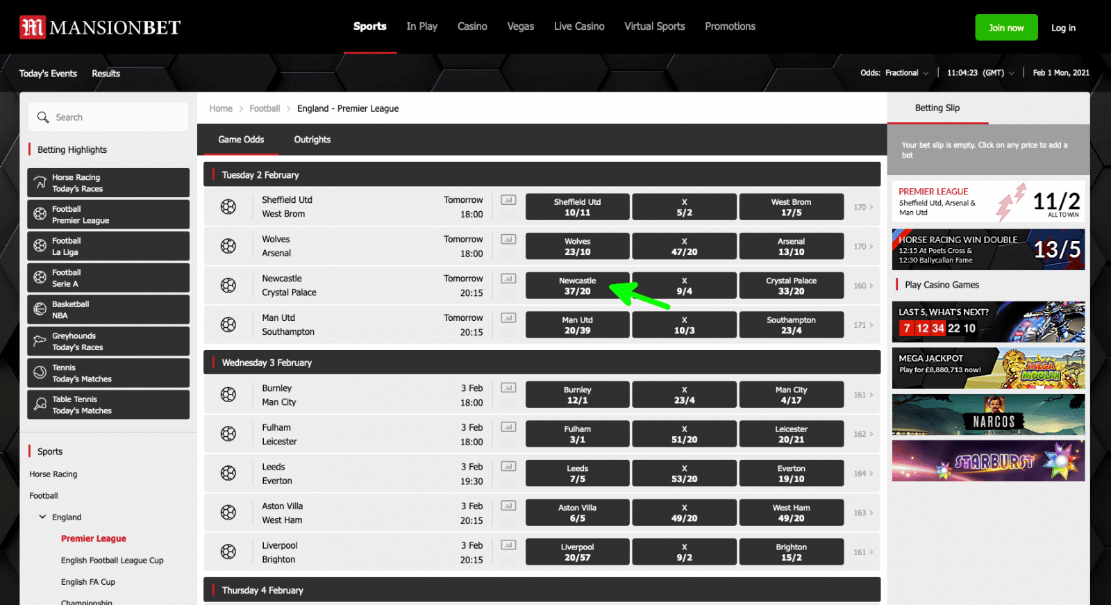Click into the Search field
The height and width of the screenshot is (605, 1111).
tap(108, 117)
